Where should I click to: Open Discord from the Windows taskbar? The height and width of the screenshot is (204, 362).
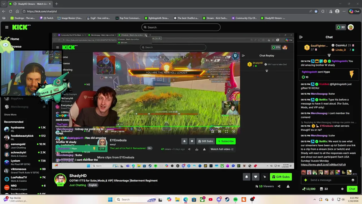tap(219, 199)
